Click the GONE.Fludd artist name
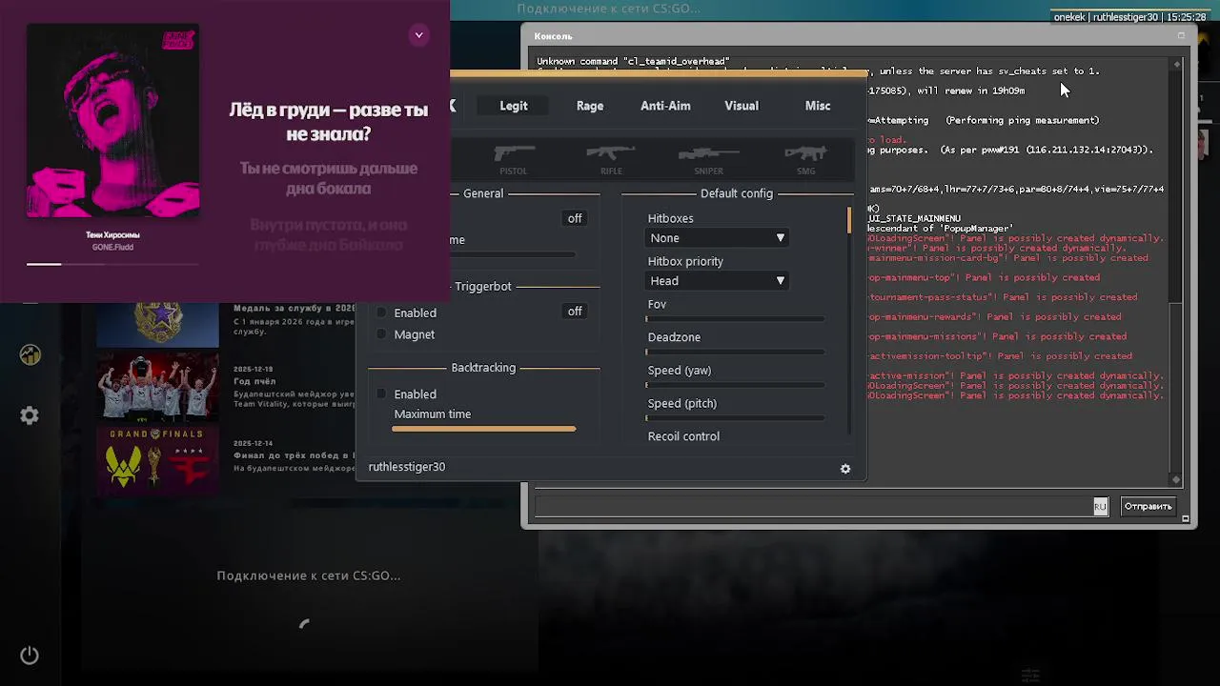1220x686 pixels. (x=112, y=247)
